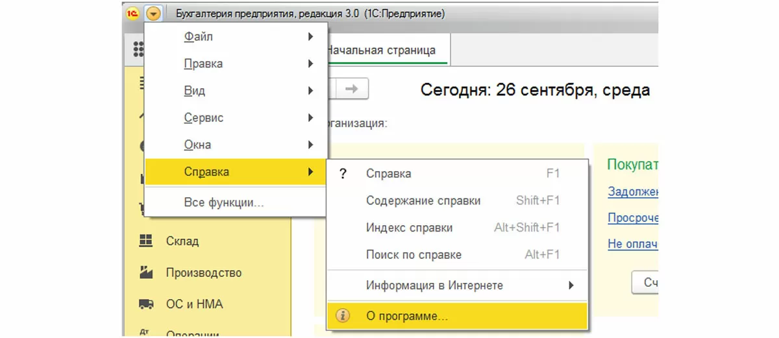Image resolution: width=779 pixels, height=338 pixels.
Task: Choose Все функции... from the menu
Action: [x=224, y=202]
